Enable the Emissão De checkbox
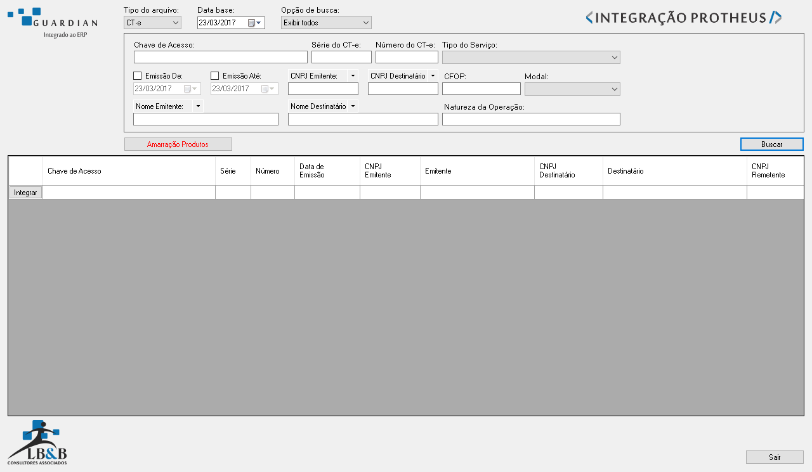This screenshot has height=472, width=812. [138, 76]
